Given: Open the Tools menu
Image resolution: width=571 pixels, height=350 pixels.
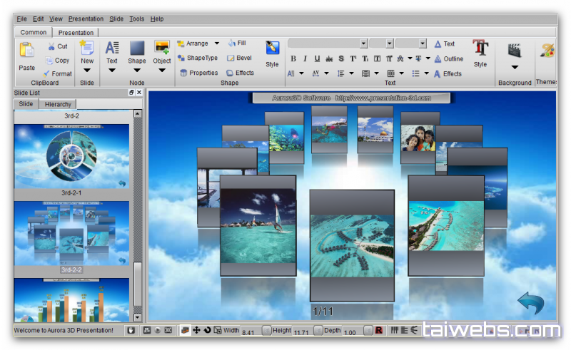Looking at the screenshot, I should click(x=136, y=19).
